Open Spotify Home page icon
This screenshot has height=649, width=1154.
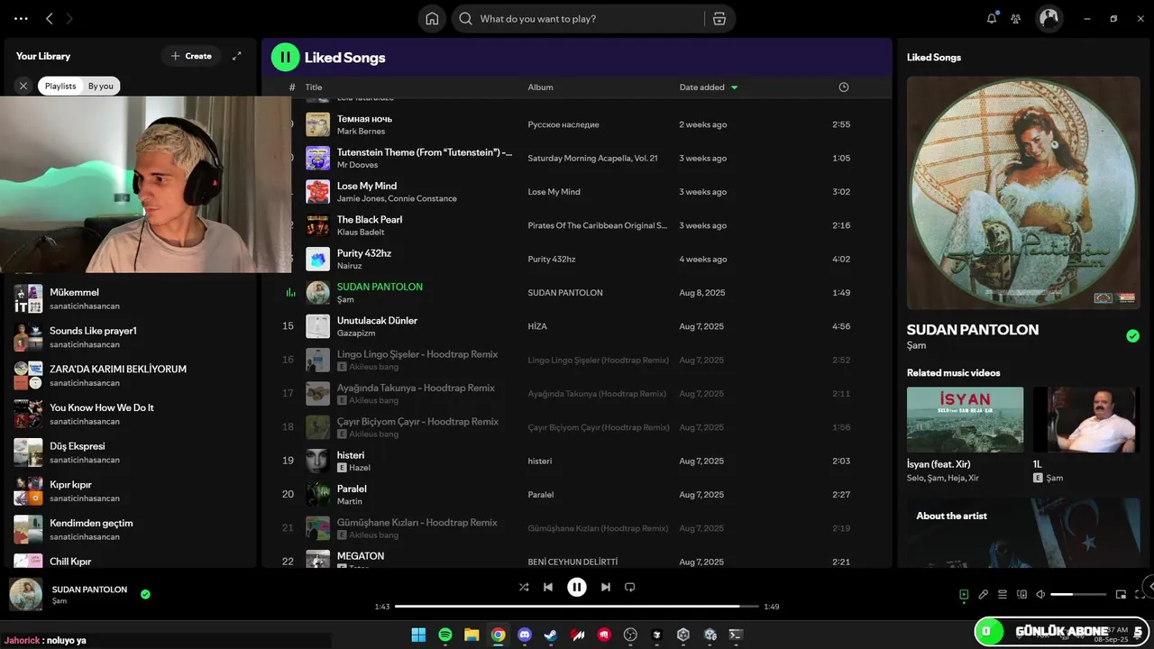432,19
